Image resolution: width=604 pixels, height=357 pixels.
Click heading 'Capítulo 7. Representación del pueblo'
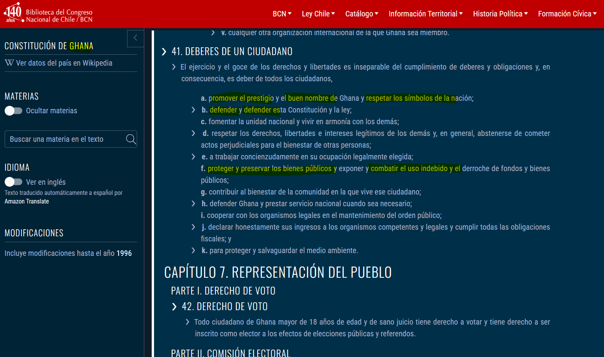(278, 272)
